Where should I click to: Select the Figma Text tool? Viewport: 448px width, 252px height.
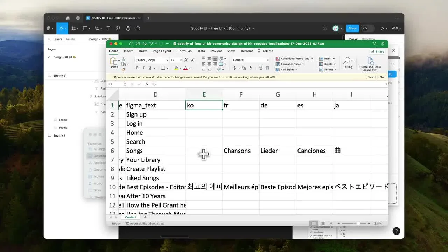pos(108,28)
